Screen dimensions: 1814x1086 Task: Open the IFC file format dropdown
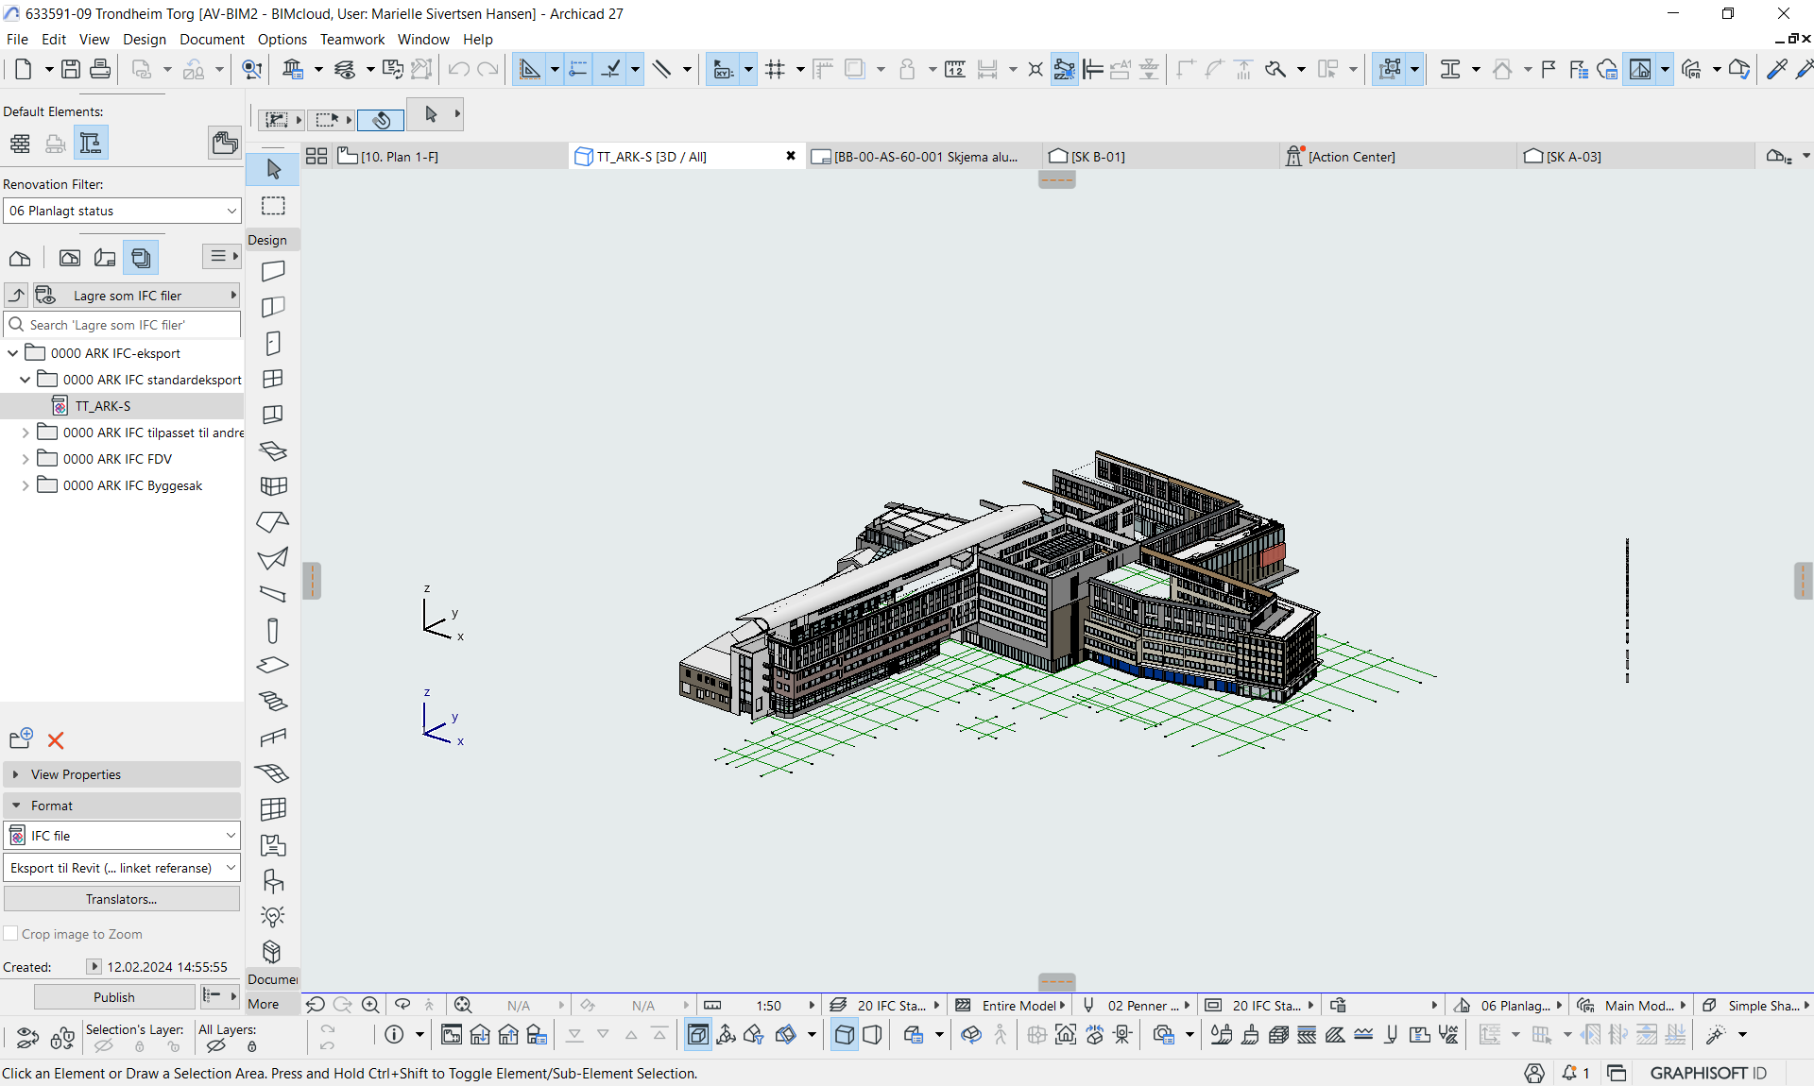(x=122, y=836)
